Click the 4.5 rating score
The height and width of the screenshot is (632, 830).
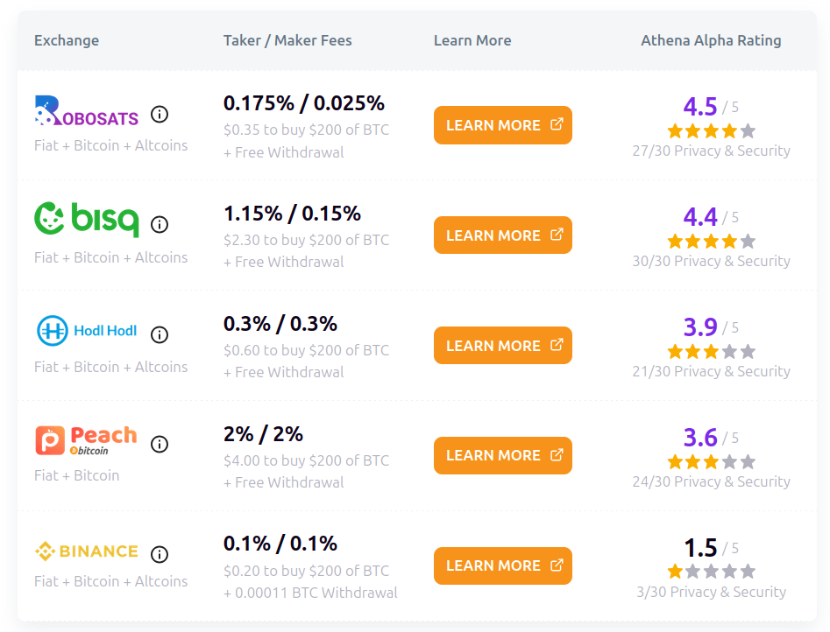coord(699,107)
